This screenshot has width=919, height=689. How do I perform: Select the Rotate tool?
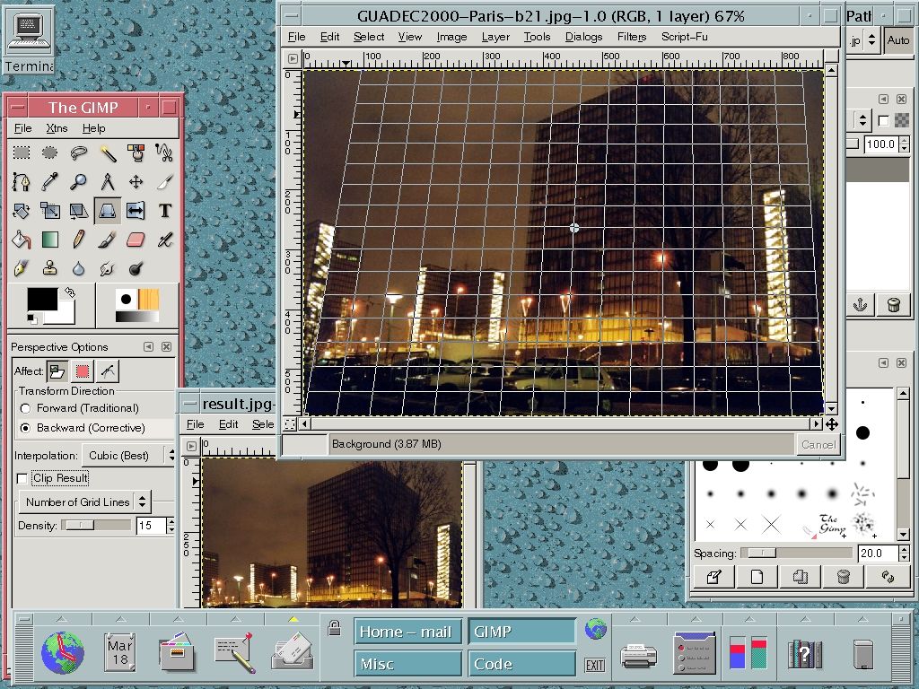[22, 210]
